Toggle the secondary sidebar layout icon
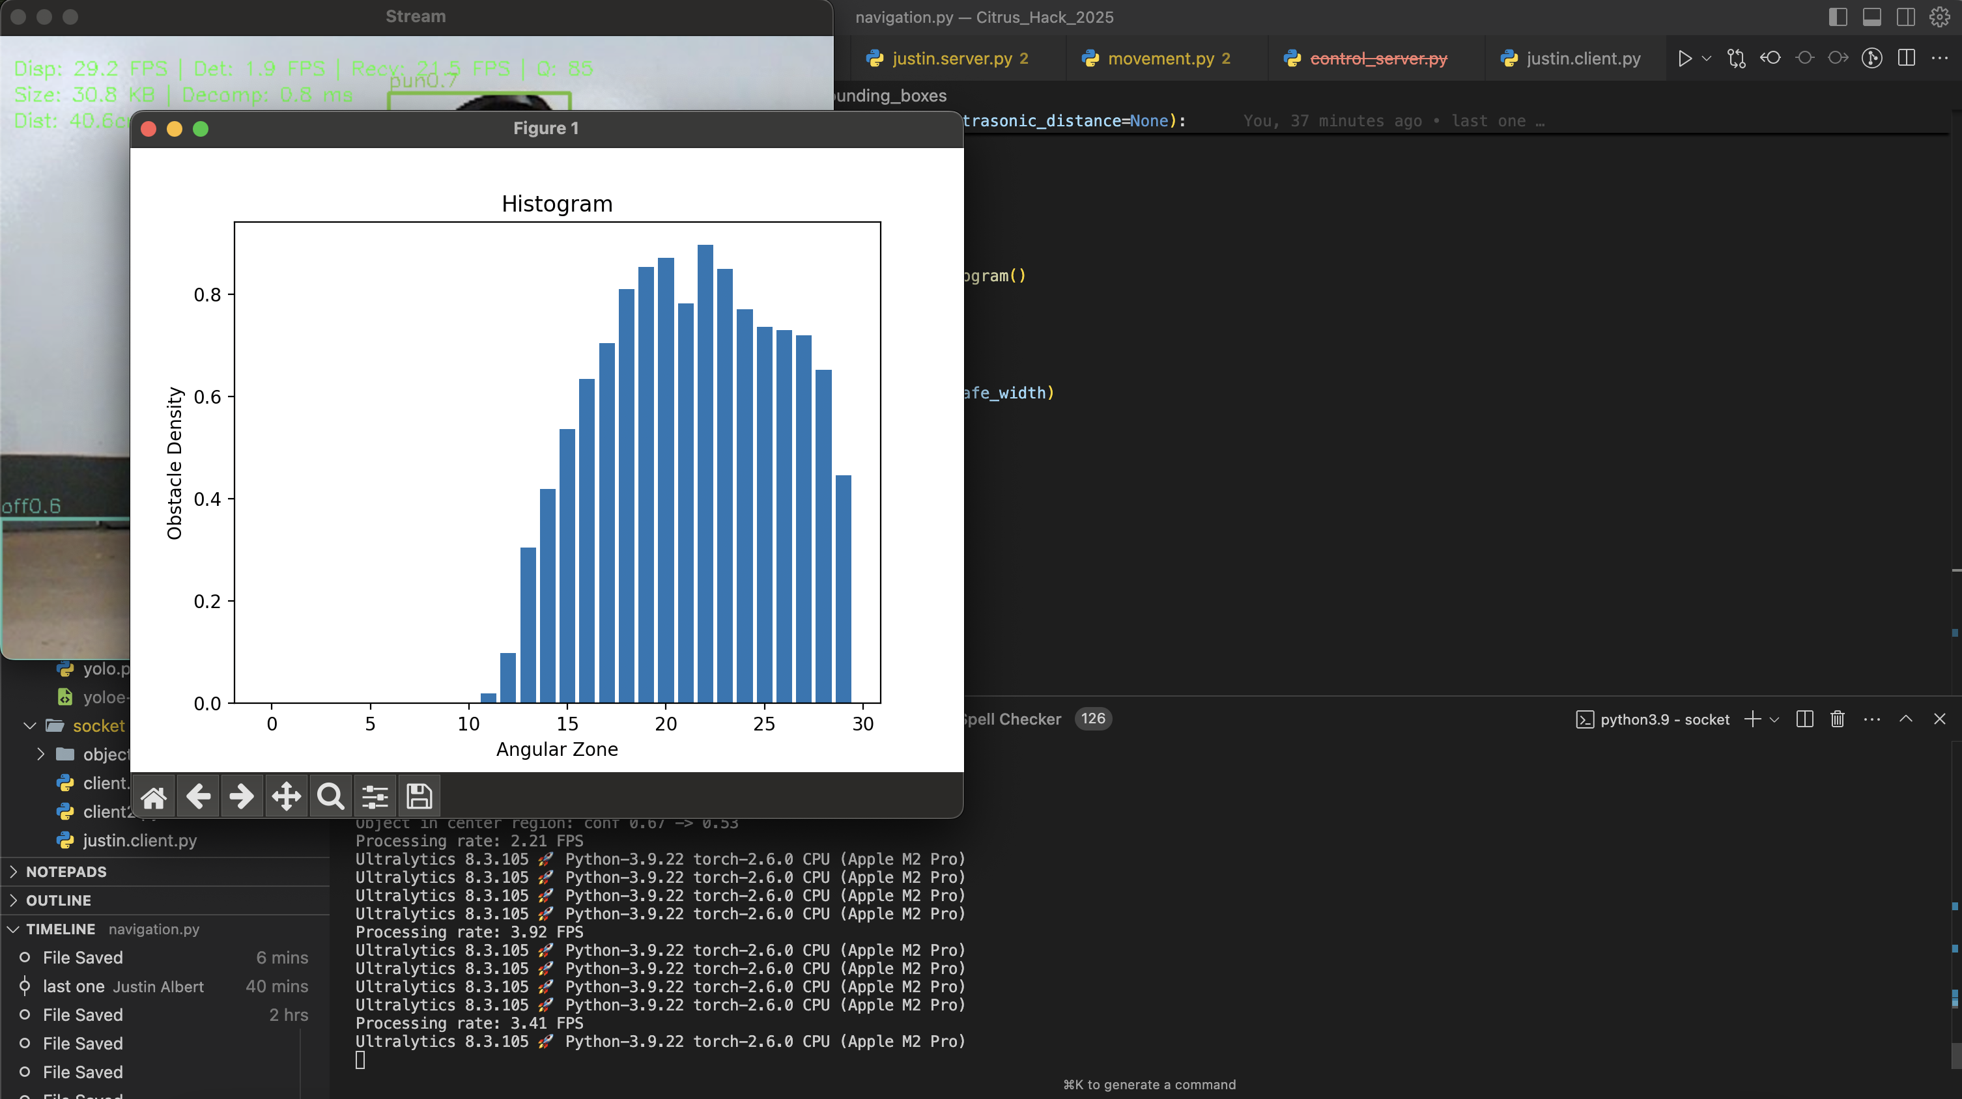 (x=1905, y=17)
